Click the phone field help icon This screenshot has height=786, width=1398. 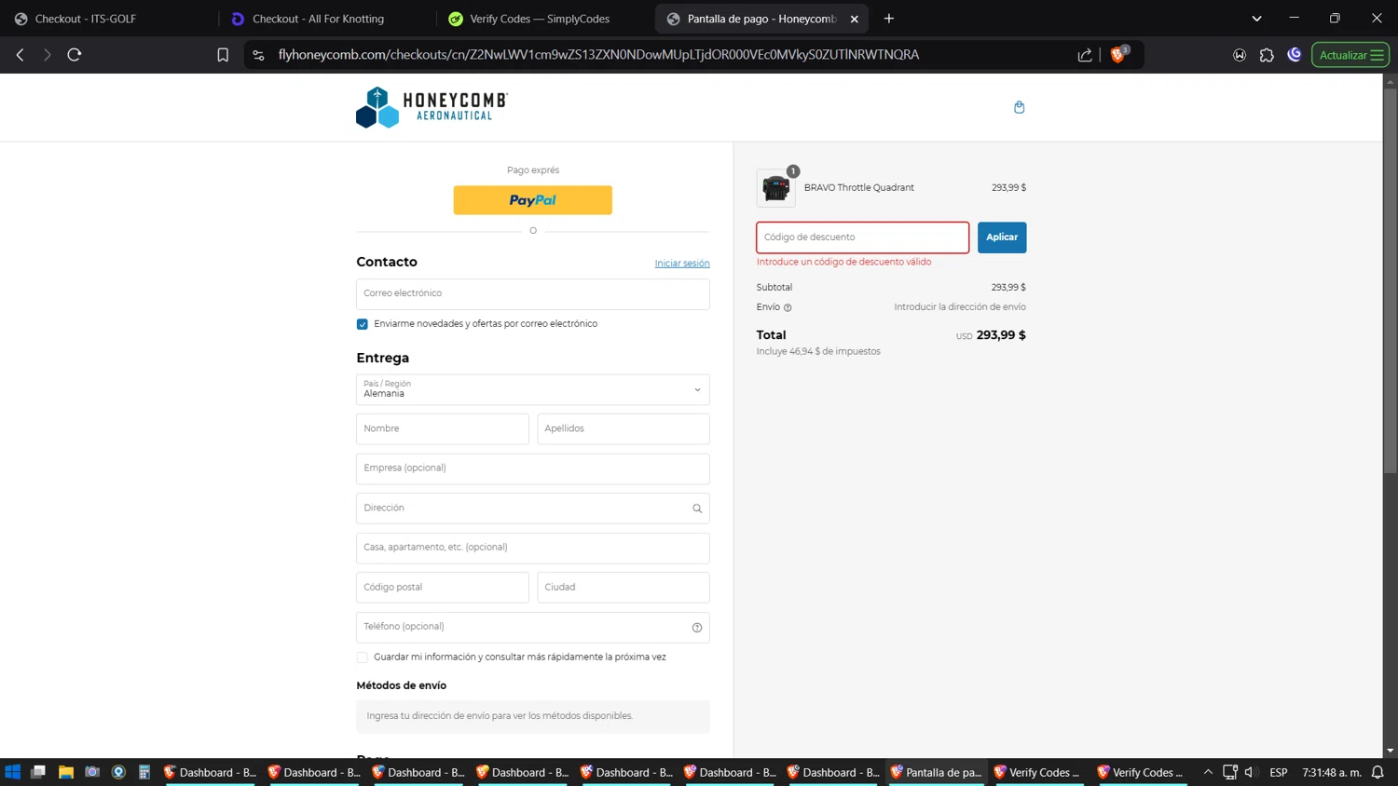(697, 628)
